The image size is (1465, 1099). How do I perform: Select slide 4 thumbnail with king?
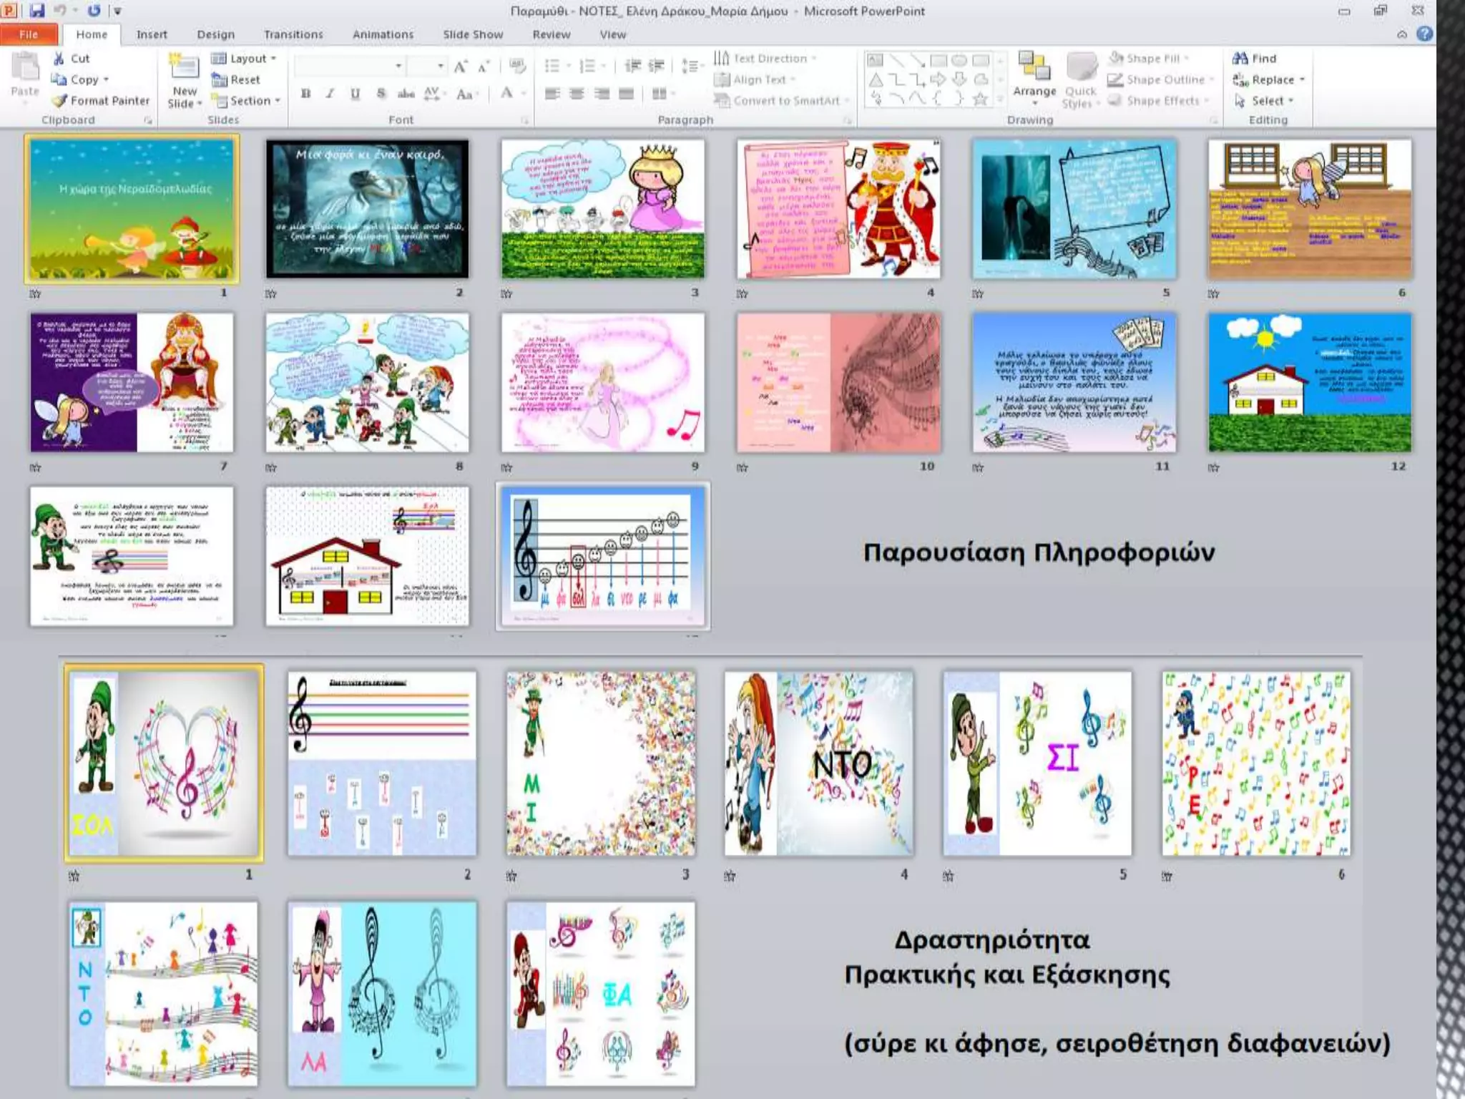pyautogui.click(x=838, y=209)
